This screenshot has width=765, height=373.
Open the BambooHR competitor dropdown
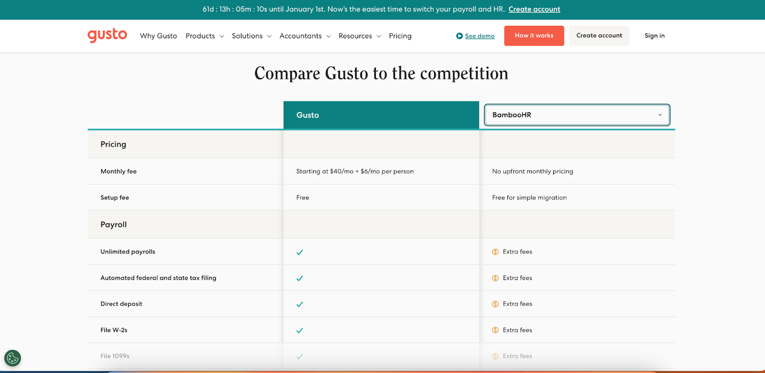[x=577, y=115]
